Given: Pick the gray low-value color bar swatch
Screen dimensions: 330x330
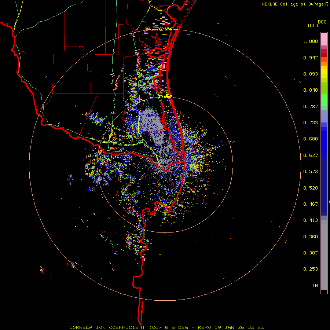Looking at the screenshot, I should (324, 255).
